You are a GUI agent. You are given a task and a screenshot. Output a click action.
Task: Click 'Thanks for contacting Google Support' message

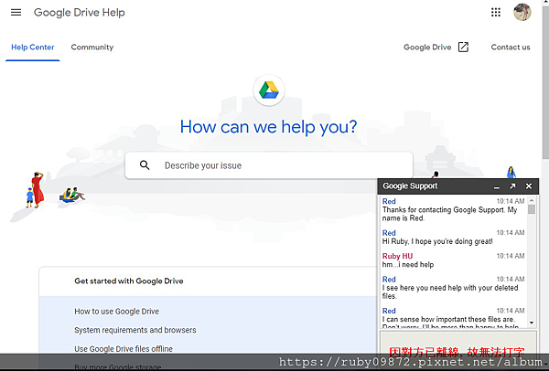pyautogui.click(x=449, y=214)
